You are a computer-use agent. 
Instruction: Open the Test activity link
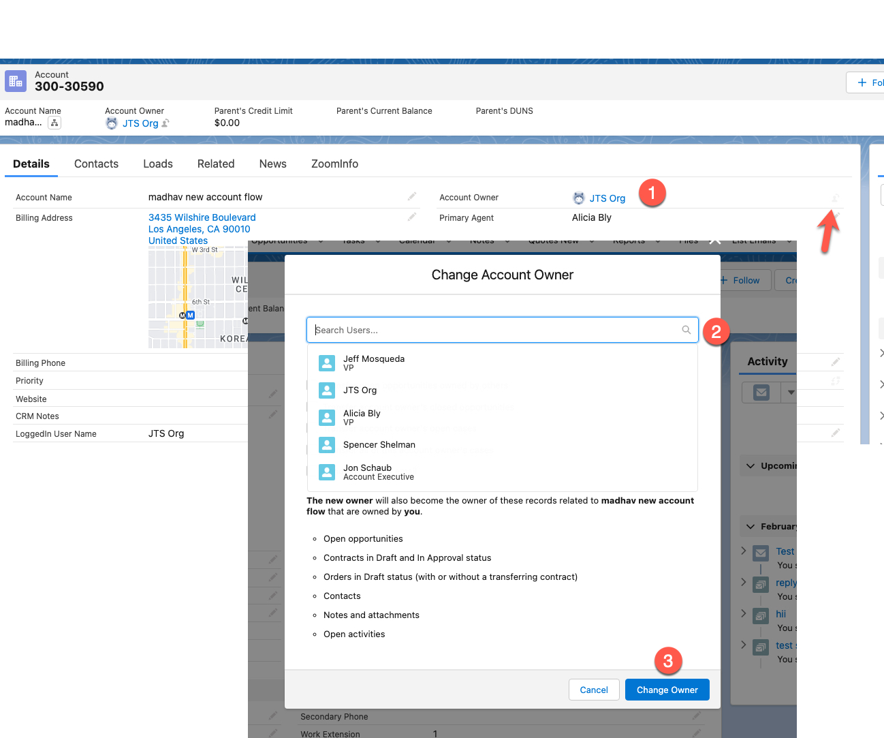785,551
